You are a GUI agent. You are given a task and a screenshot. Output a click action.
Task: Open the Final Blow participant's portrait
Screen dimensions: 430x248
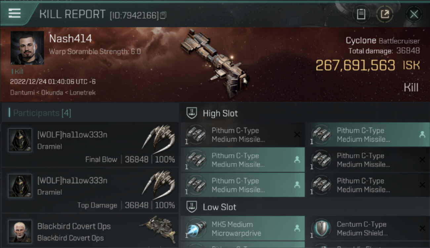20,140
